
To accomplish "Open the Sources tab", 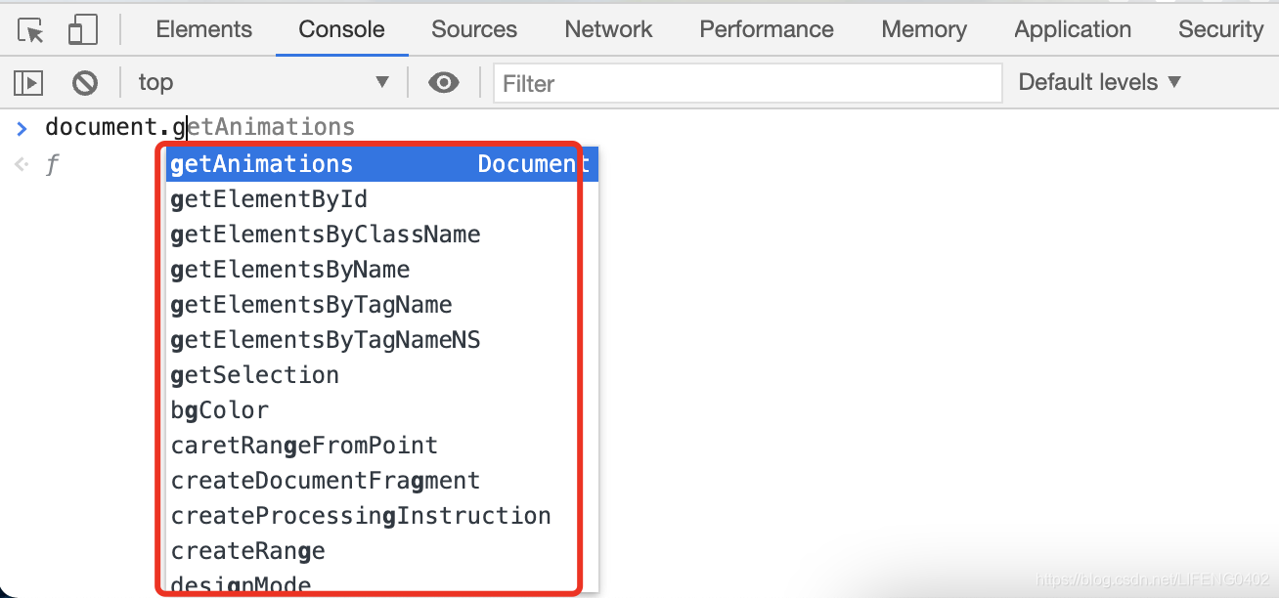I will (x=474, y=29).
